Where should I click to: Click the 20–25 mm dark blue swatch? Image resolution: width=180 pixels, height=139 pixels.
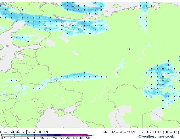(51, 135)
